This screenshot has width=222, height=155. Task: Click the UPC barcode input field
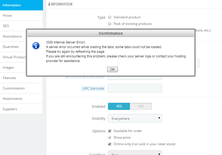click(x=135, y=88)
